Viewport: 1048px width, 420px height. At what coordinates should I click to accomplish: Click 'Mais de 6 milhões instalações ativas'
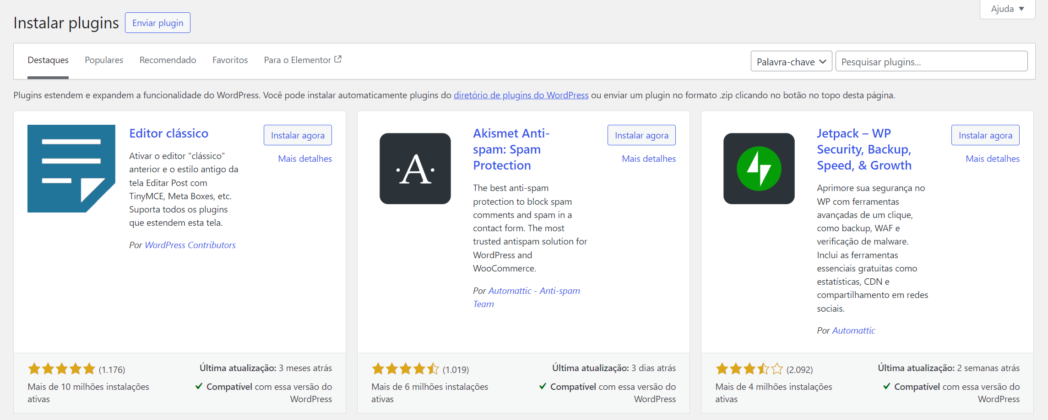[430, 393]
